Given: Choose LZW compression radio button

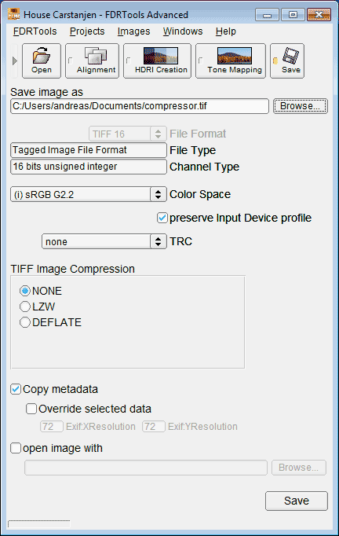Looking at the screenshot, I should pos(25,307).
